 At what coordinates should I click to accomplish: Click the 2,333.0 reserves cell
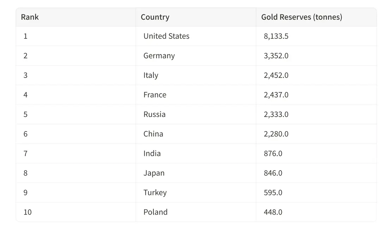276,114
